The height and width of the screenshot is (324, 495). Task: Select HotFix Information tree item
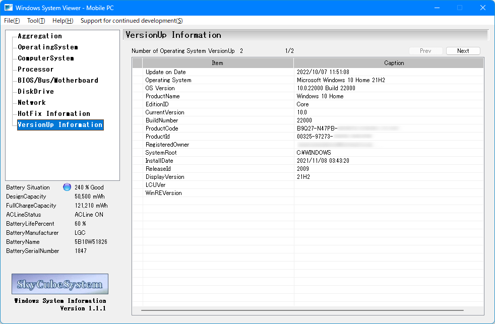54,113
